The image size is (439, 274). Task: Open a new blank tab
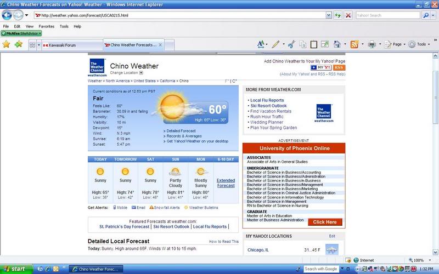click(169, 45)
